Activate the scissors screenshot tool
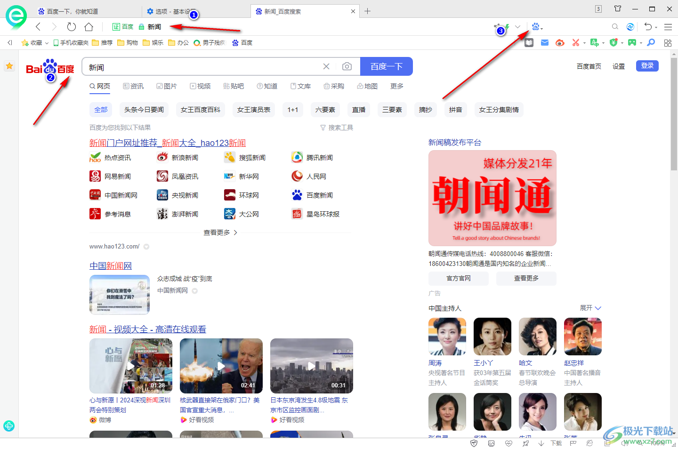678x449 pixels. (575, 43)
